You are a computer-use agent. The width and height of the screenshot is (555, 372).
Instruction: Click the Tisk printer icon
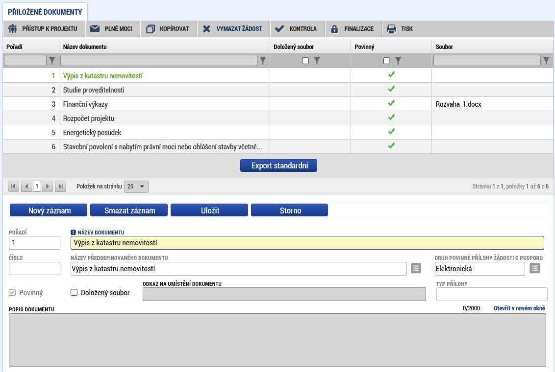391,29
